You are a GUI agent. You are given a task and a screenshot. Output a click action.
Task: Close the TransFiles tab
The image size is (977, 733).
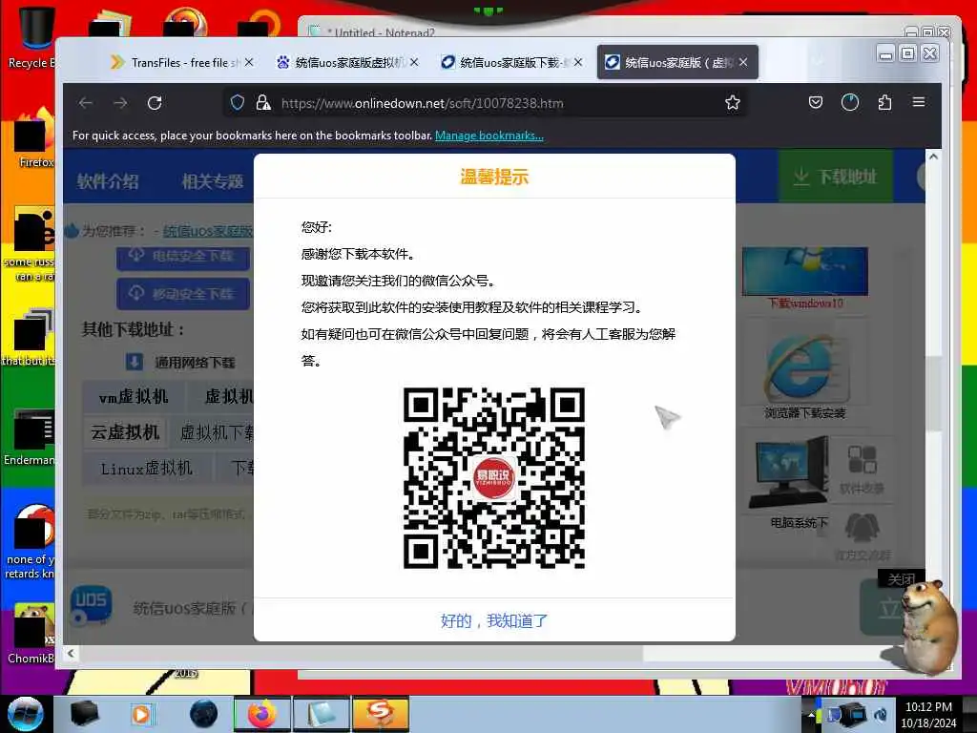(249, 62)
